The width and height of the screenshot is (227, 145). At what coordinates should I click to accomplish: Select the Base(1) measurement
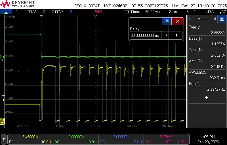coord(207,41)
